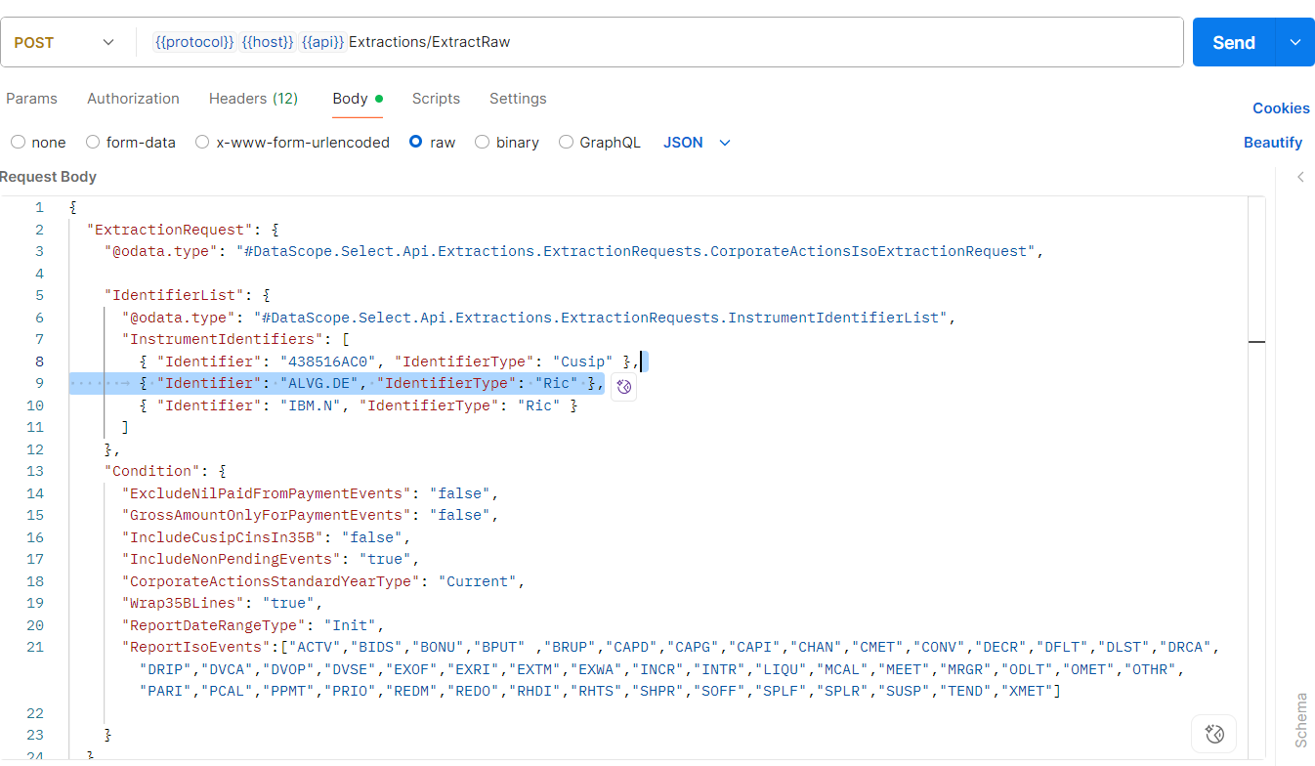Click the {{protocol}} variable in URL
1315x766 pixels.
[x=194, y=42]
